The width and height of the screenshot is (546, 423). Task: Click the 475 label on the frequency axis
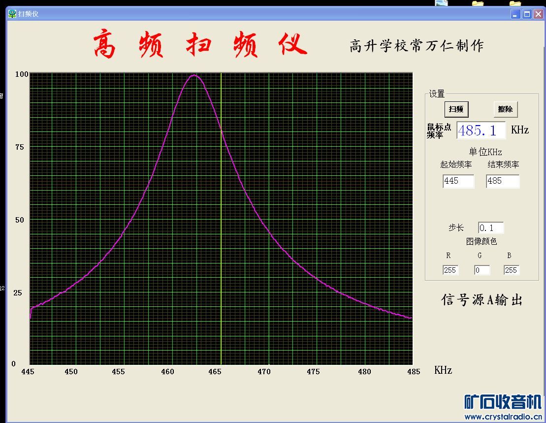click(313, 372)
